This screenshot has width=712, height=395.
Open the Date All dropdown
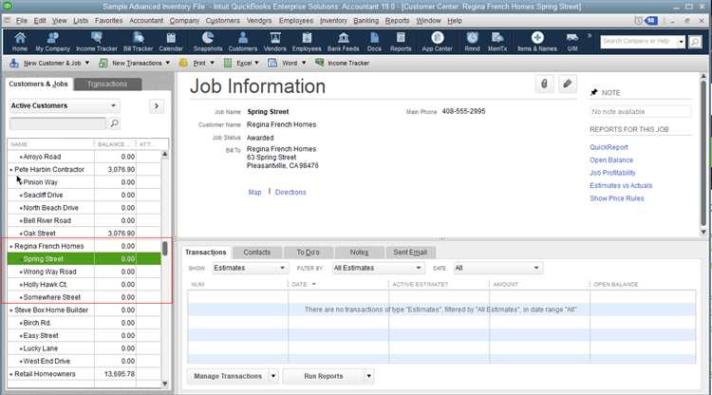tap(498, 268)
